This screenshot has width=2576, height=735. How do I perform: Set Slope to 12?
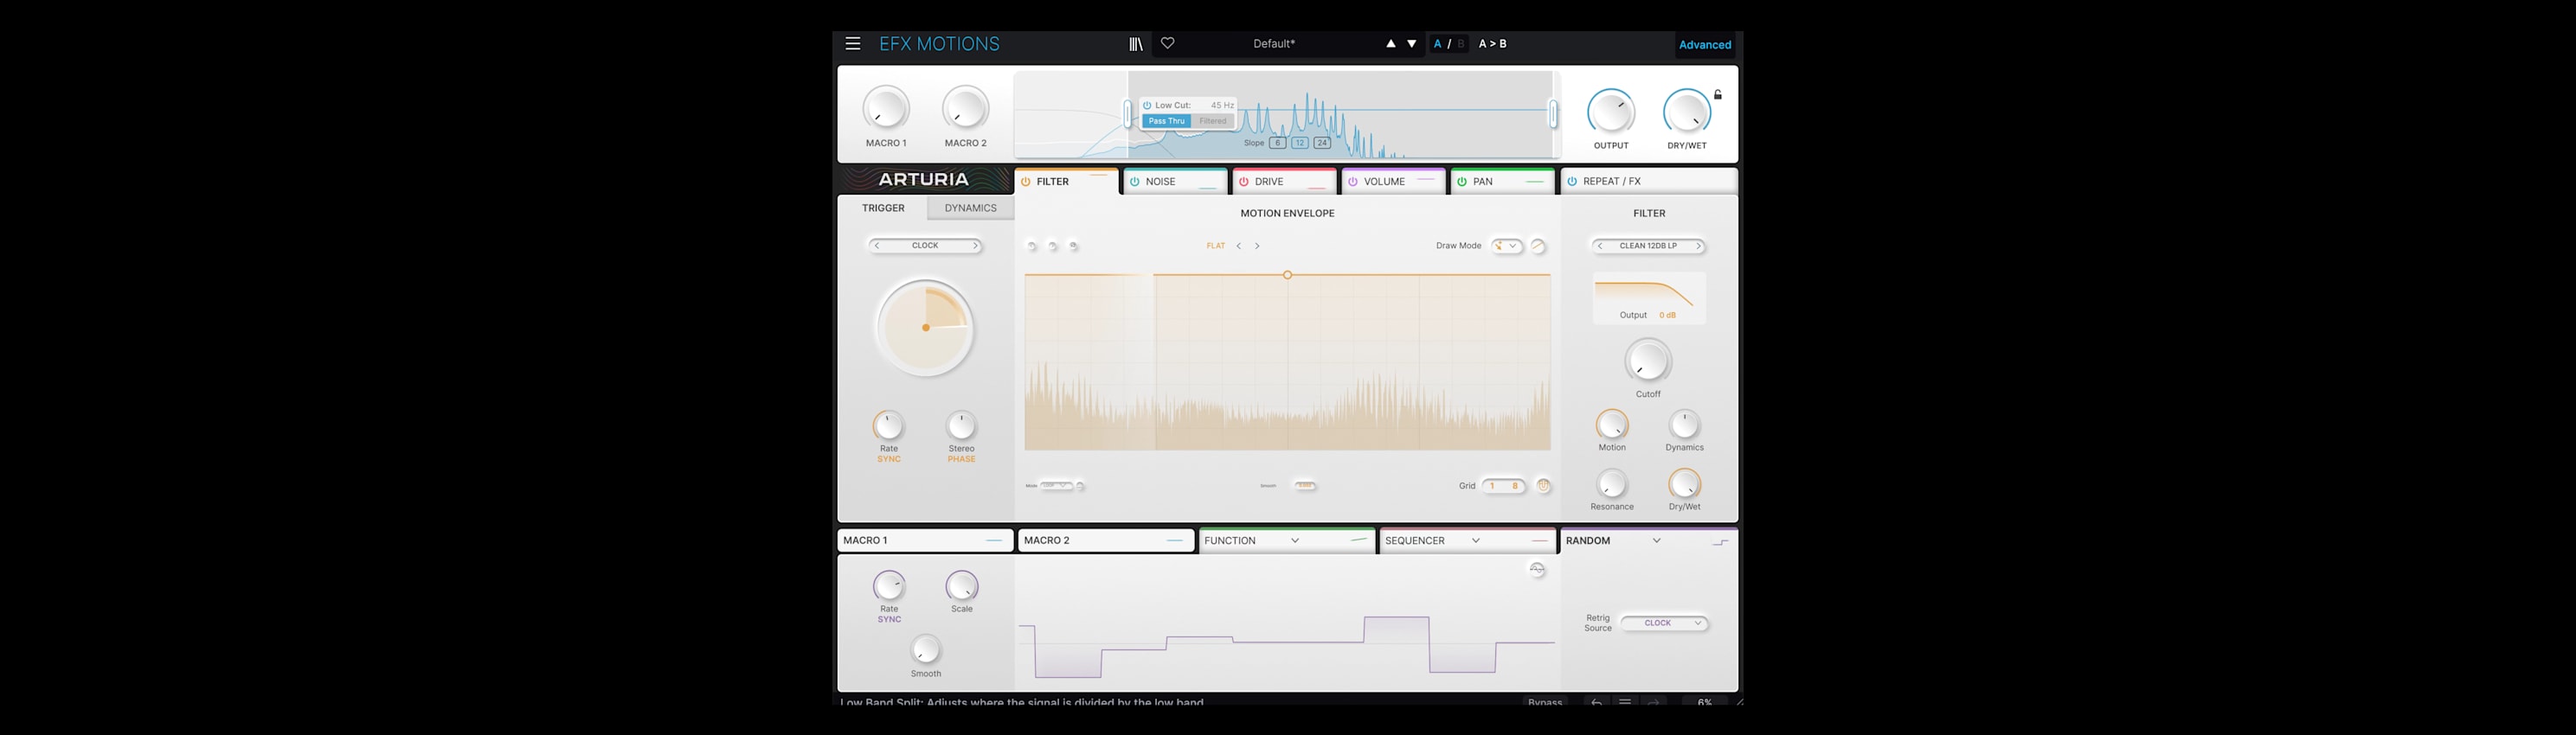(x=1299, y=143)
